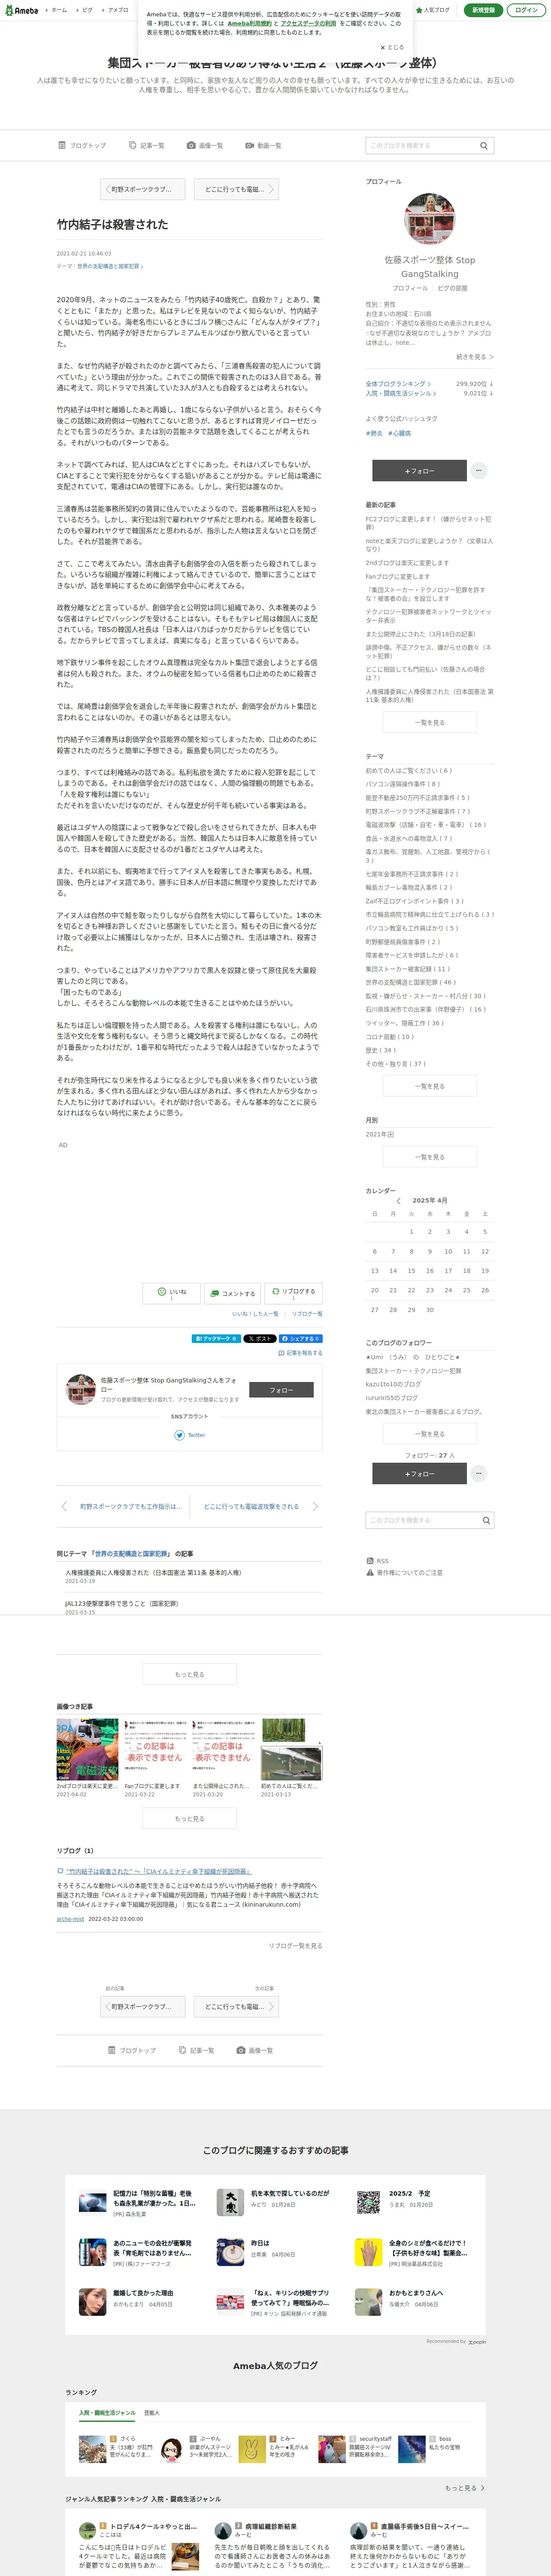Open the RSS feed link
This screenshot has width=551, height=2576.
click(377, 1561)
